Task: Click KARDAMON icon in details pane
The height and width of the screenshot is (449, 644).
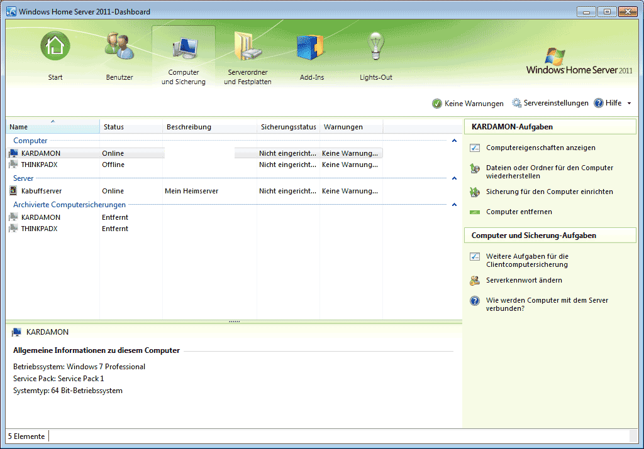Action: click(16, 332)
